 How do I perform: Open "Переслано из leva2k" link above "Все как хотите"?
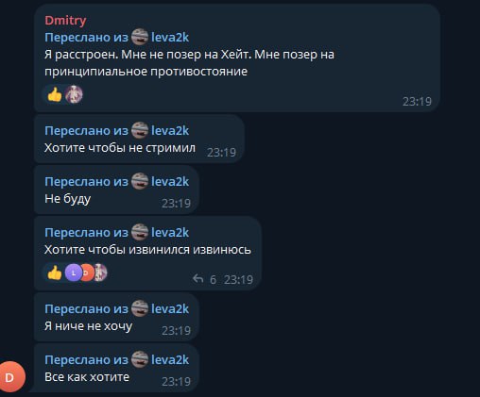pyautogui.click(x=116, y=359)
